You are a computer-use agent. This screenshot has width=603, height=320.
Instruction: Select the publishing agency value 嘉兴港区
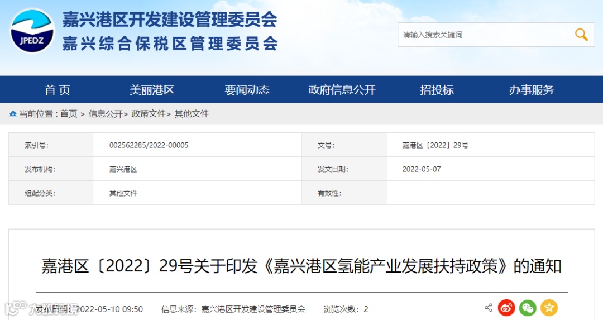point(123,169)
